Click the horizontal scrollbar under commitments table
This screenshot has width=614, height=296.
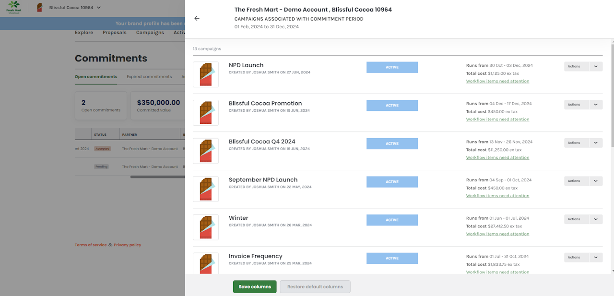[x=157, y=177]
